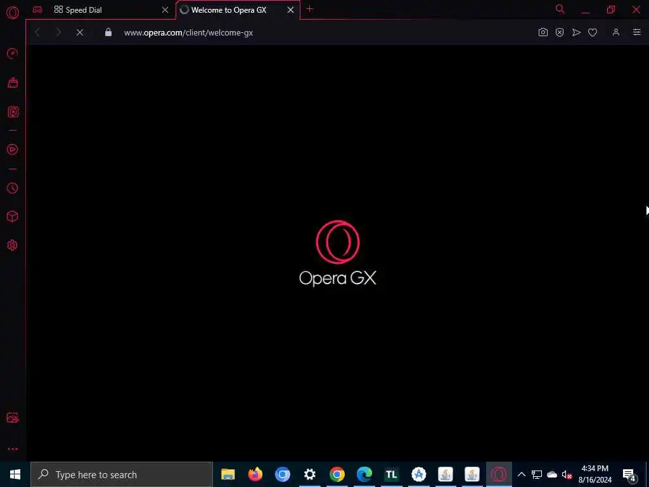The image size is (649, 487).
Task: Open Windows Settings gear in taskbar
Action: coord(309,474)
